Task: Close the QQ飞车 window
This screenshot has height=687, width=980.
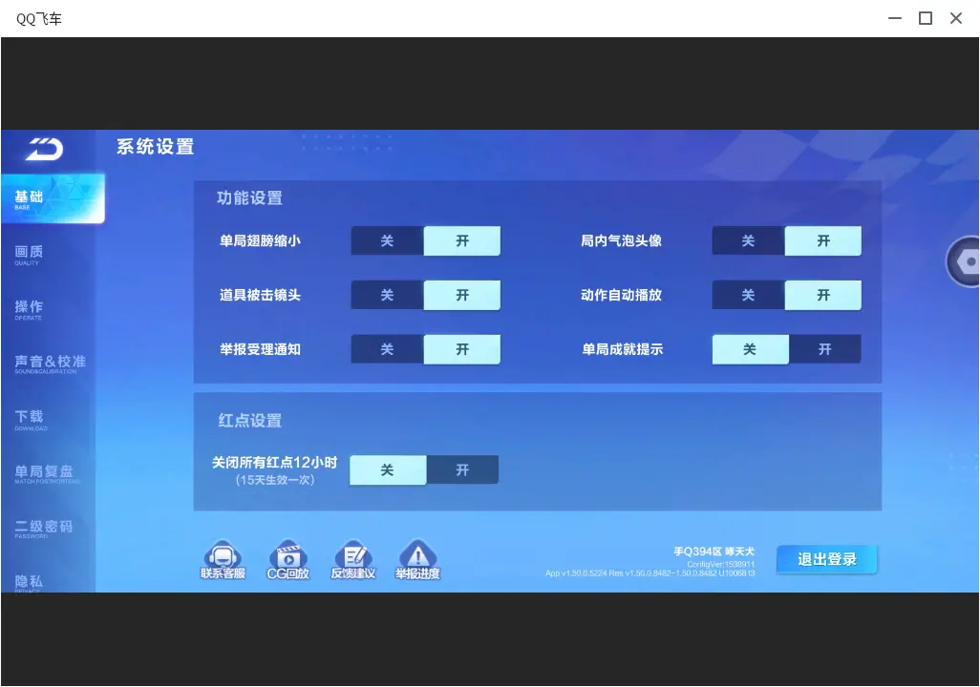Action: 956,19
